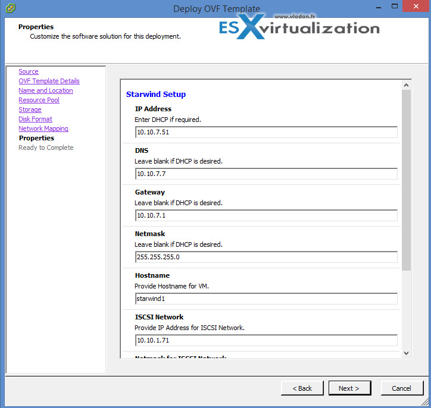Click the scroll down arrow

pos(406,353)
